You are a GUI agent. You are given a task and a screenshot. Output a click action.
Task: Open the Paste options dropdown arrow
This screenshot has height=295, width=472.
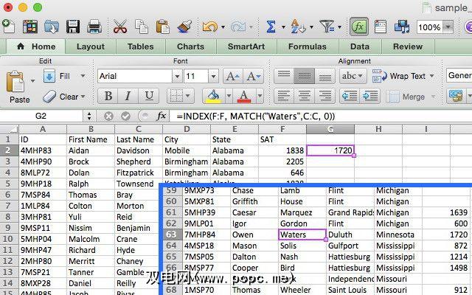click(32, 80)
